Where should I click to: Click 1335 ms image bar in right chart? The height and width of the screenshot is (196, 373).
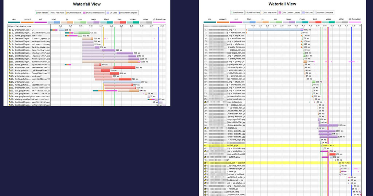pos(328,125)
